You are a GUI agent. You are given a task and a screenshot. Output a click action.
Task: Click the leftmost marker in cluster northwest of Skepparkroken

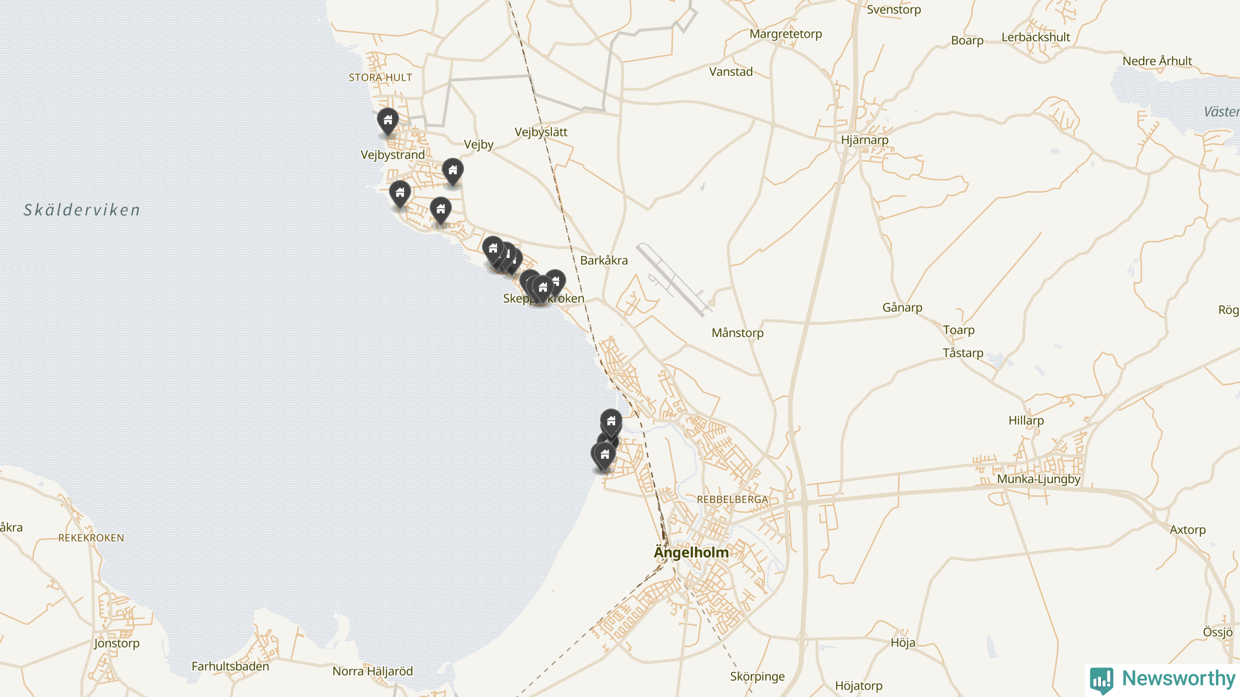(x=493, y=250)
